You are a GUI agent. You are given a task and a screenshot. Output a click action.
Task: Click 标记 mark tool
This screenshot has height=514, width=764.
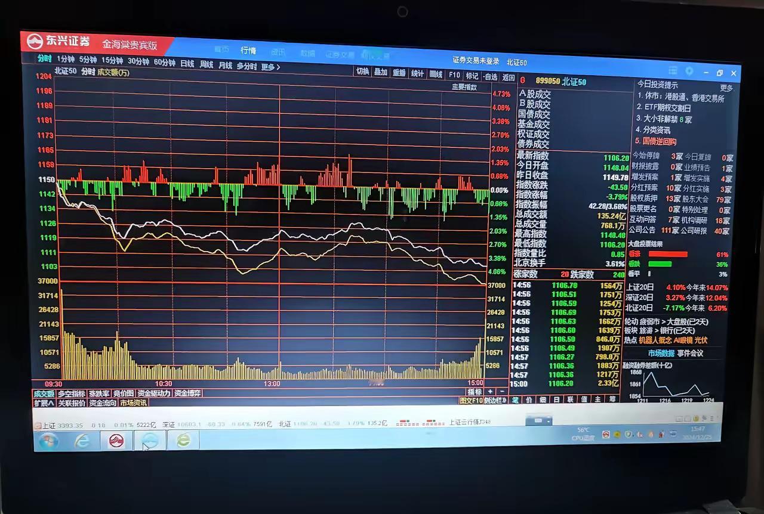tap(472, 76)
